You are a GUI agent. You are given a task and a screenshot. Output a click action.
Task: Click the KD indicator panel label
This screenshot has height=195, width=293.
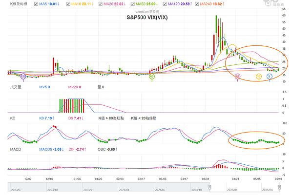coord(13,118)
